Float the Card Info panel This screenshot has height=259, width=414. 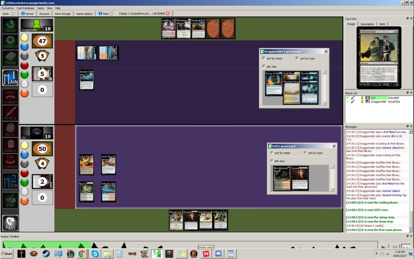coord(407,19)
